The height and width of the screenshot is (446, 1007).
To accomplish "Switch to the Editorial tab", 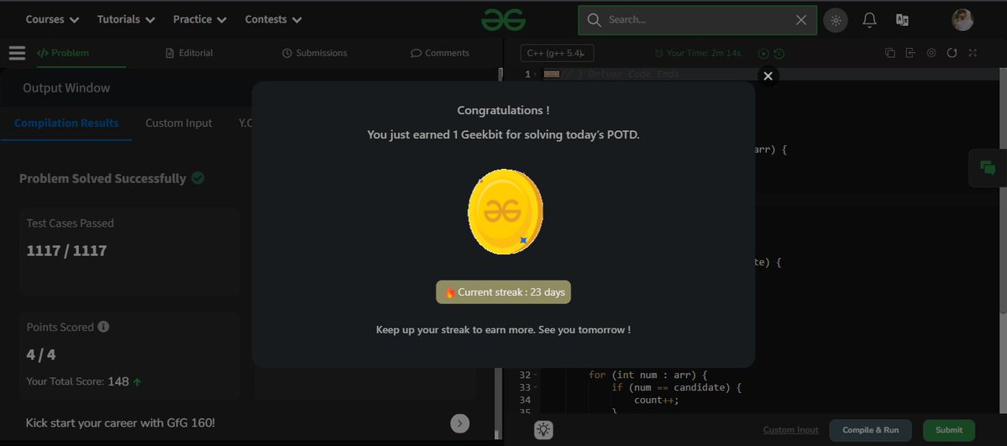I will coord(189,53).
